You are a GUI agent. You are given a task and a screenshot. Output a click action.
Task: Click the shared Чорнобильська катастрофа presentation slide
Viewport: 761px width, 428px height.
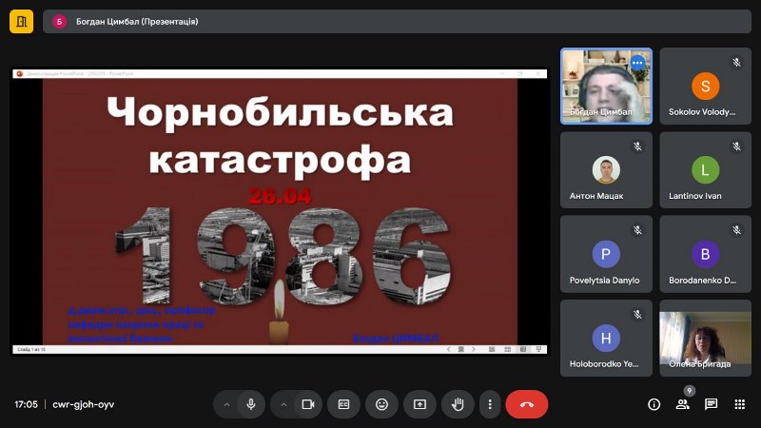coord(279,211)
